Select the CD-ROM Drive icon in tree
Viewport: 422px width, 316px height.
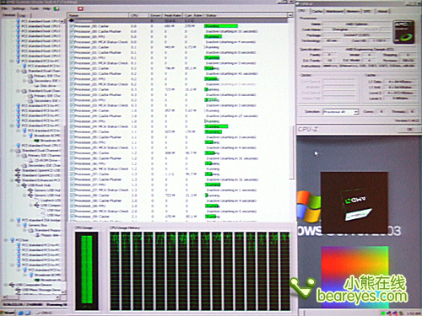31,160
